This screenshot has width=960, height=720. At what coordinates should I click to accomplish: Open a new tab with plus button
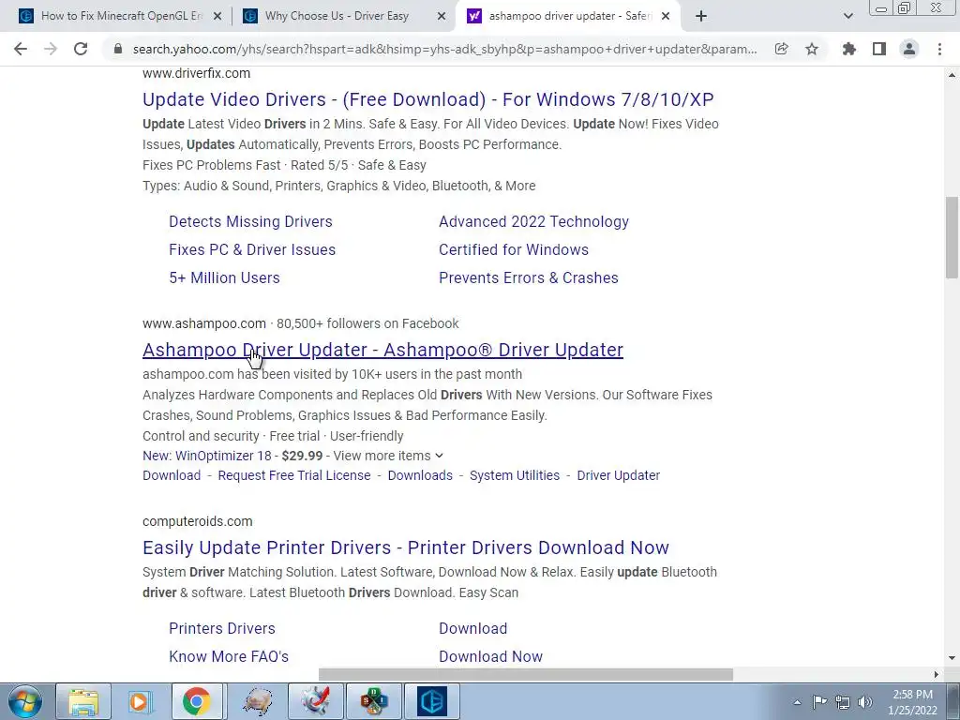click(701, 17)
